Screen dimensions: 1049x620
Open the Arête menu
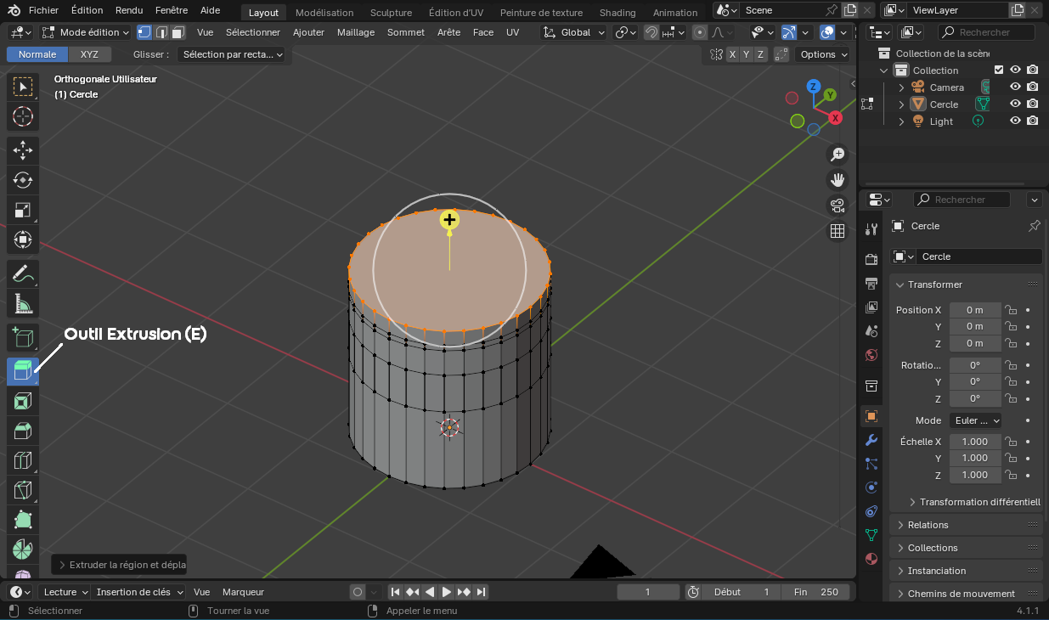point(448,32)
